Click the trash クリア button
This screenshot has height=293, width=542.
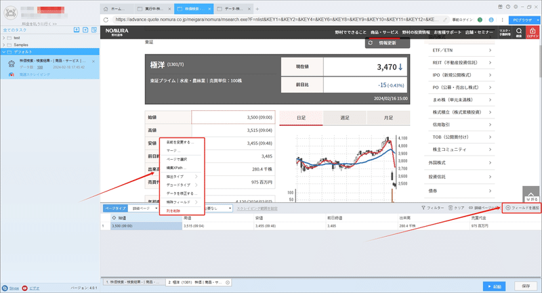[456, 208]
